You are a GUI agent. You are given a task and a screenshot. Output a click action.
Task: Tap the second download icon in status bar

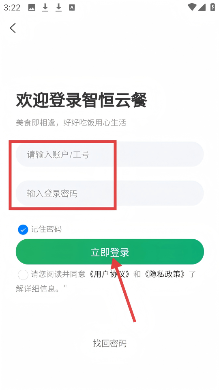[58, 8]
